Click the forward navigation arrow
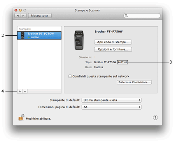This screenshot has height=143, width=175. tap(23, 16)
